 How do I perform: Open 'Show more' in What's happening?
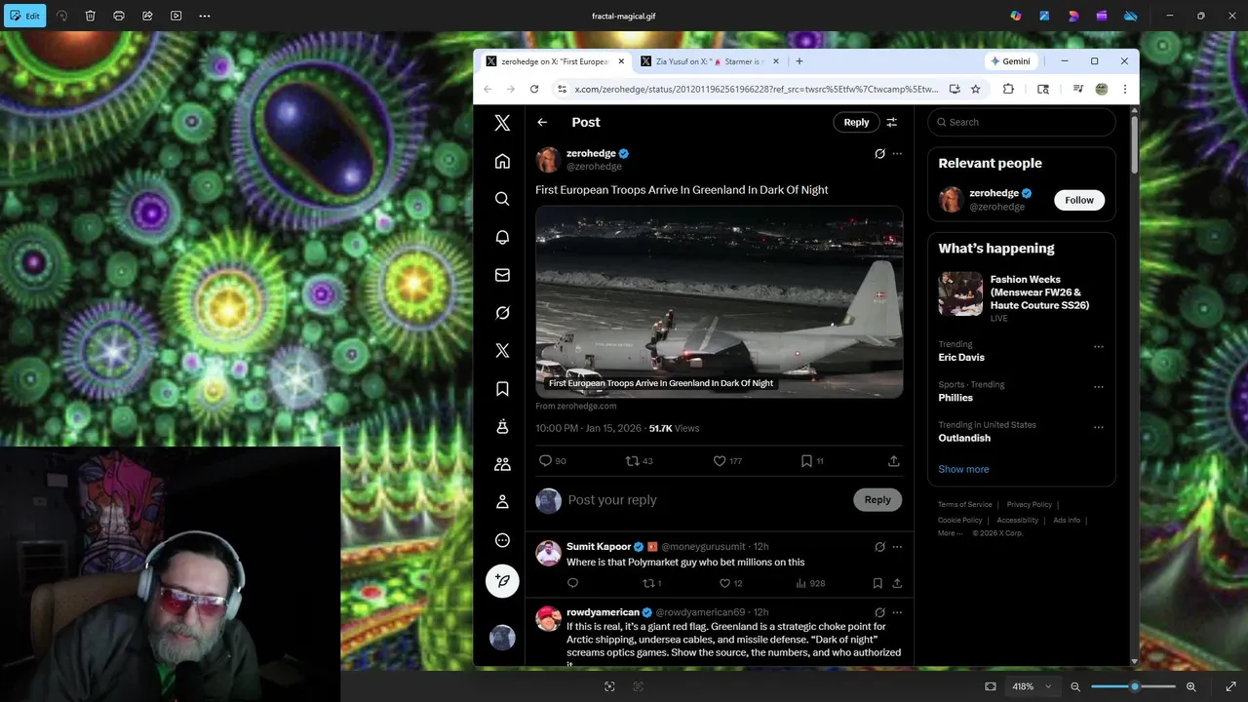click(963, 469)
